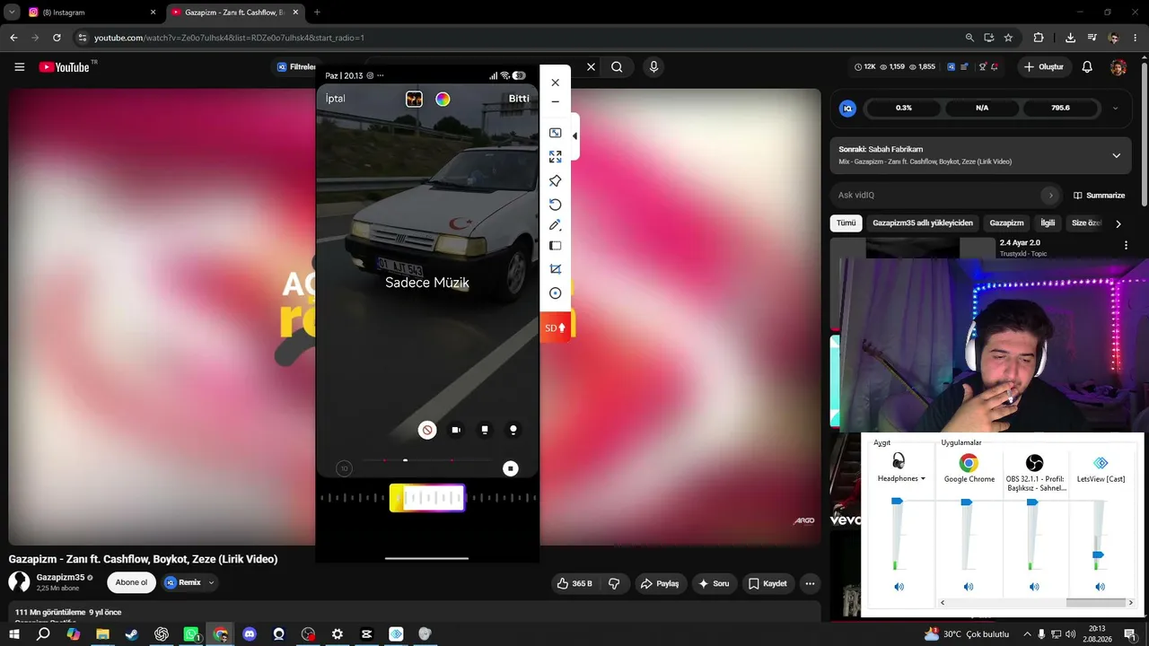Open the Headphones device dropdown in mixer
Screen dimensions: 1149x646
902,479
